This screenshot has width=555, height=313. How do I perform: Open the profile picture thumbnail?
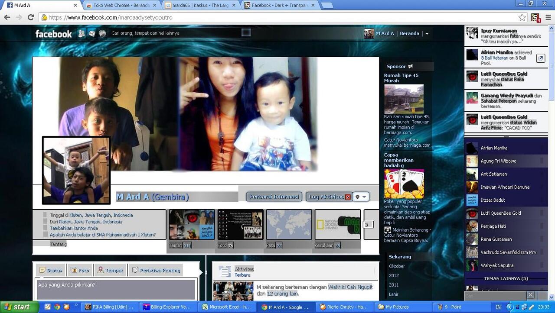click(x=76, y=170)
